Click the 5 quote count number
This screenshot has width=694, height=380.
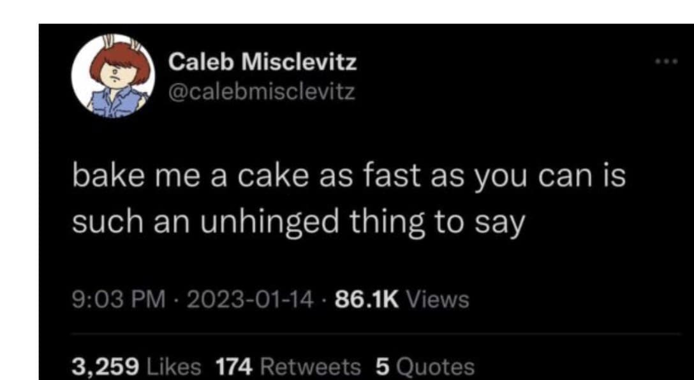[x=381, y=366]
